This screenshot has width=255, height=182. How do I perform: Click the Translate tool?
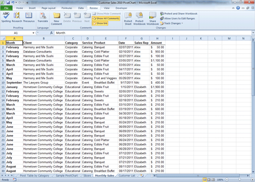(43, 18)
